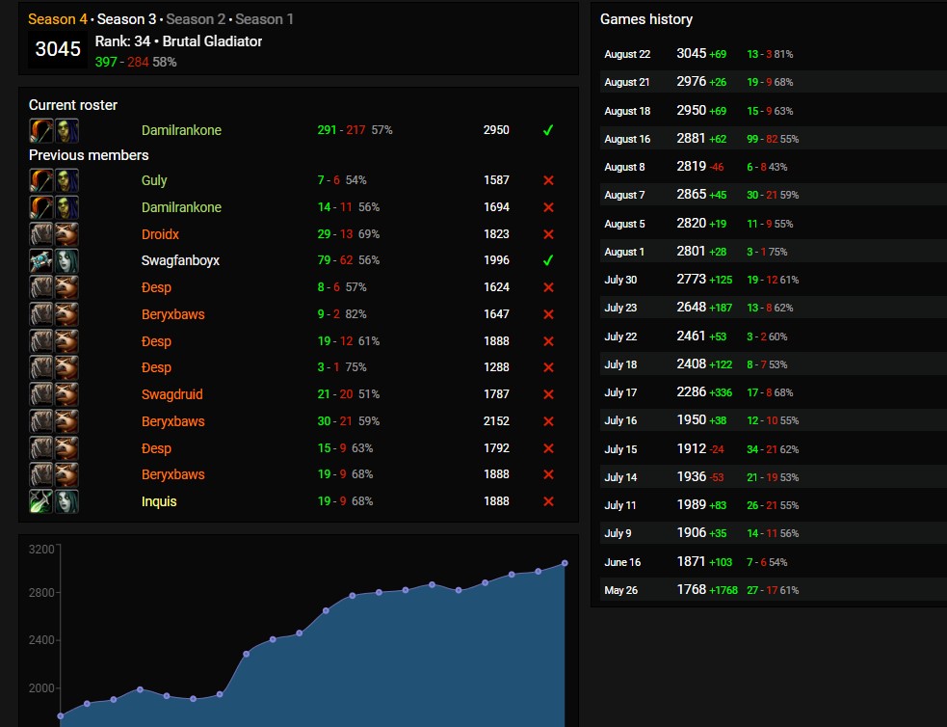
Task: Click the 3045 team rating box
Action: point(58,49)
